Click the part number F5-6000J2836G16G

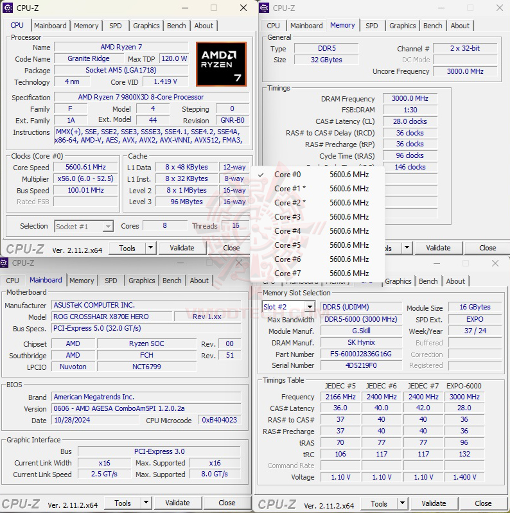tap(361, 354)
